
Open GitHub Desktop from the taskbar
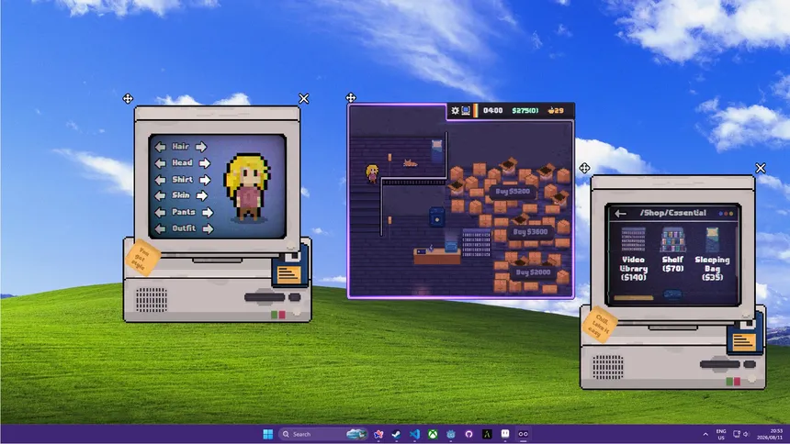pyautogui.click(x=469, y=434)
